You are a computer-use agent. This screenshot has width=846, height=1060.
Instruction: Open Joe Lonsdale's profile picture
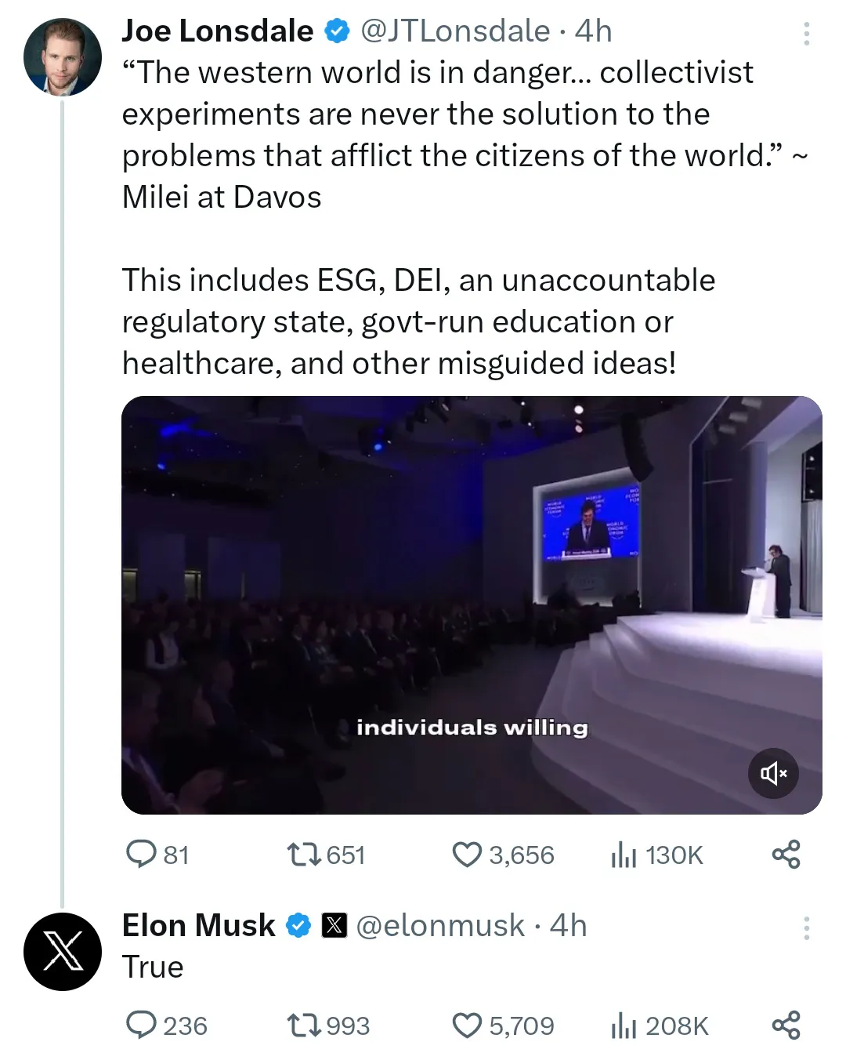(63, 57)
